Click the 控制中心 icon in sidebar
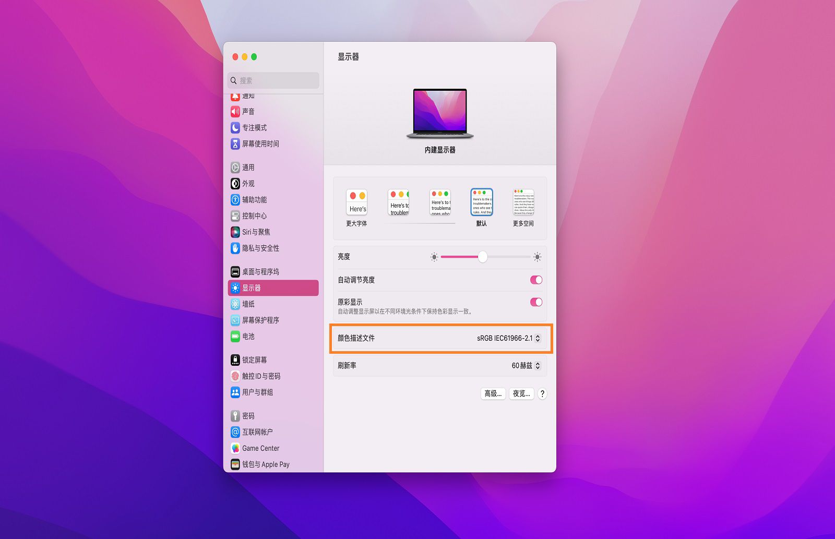 click(x=235, y=215)
